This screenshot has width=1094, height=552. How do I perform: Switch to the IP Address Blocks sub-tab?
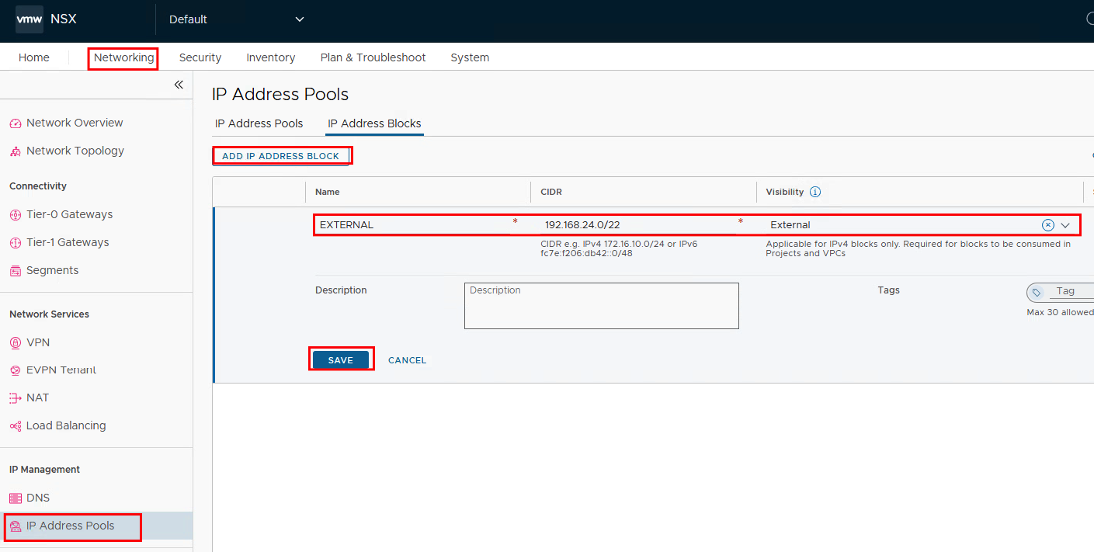374,123
